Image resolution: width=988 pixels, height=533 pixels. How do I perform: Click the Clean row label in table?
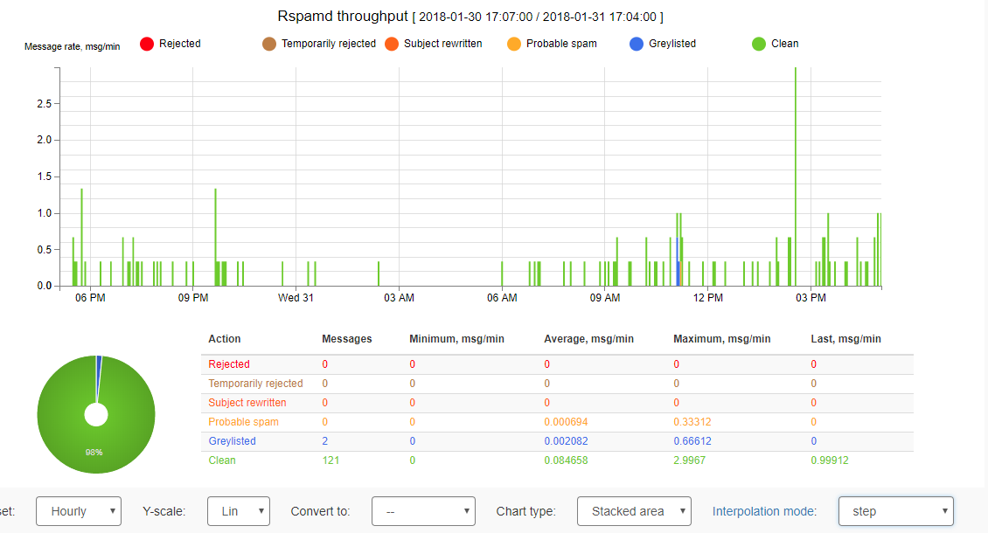222,460
